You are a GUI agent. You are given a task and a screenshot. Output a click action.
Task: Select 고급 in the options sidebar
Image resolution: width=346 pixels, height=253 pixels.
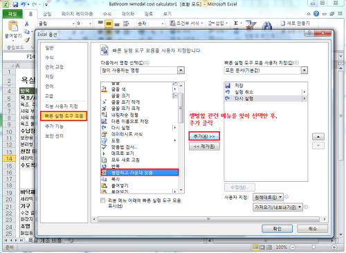49,96
